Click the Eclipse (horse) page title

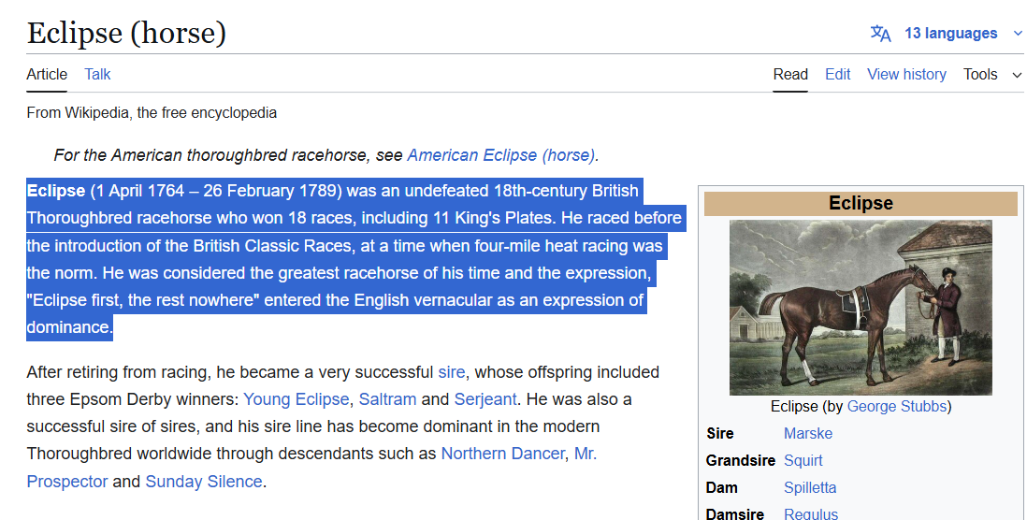coord(126,33)
